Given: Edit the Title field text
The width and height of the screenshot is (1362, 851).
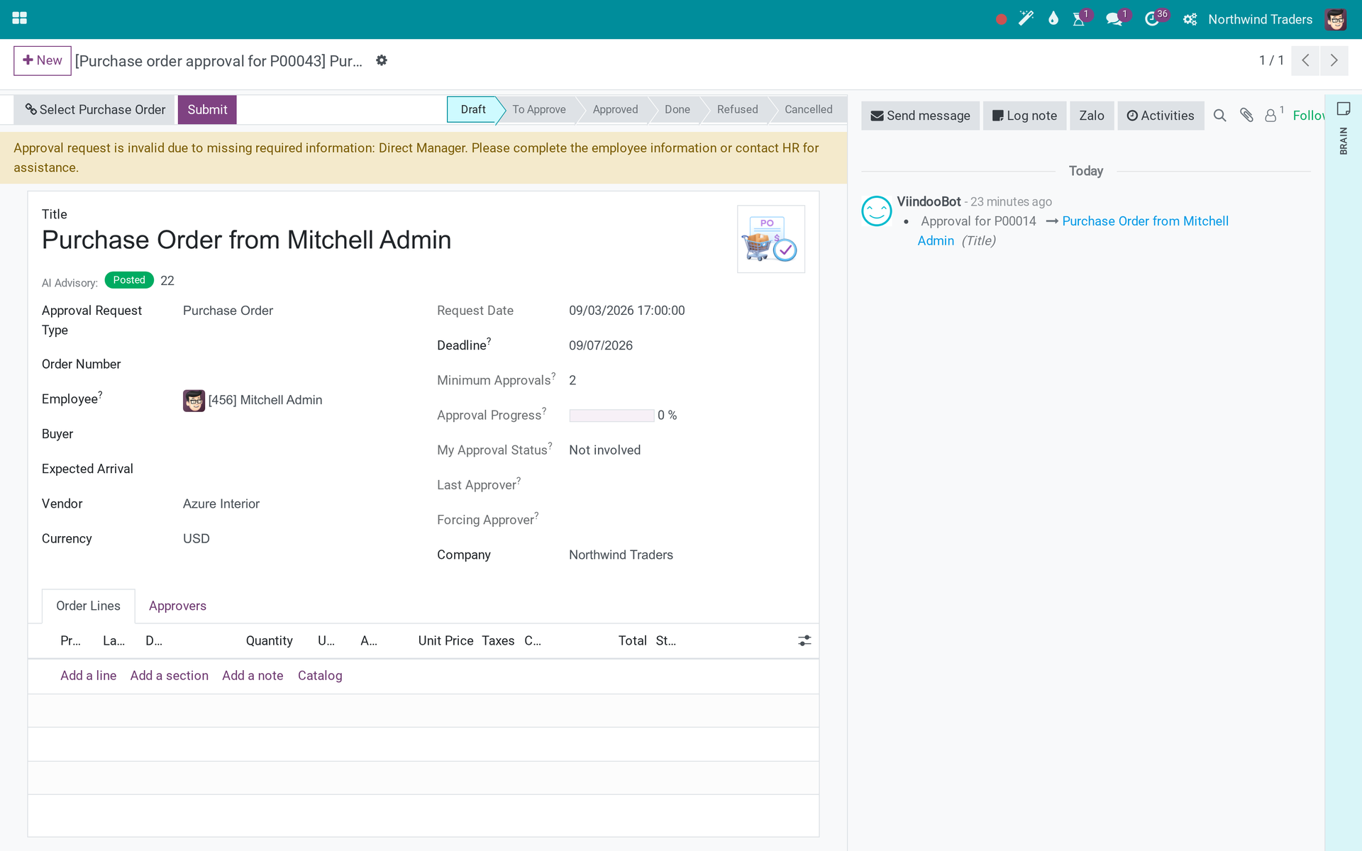Looking at the screenshot, I should click(246, 240).
